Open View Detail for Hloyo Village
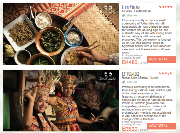Viewport: 180px width, 133px height. point(162,60)
